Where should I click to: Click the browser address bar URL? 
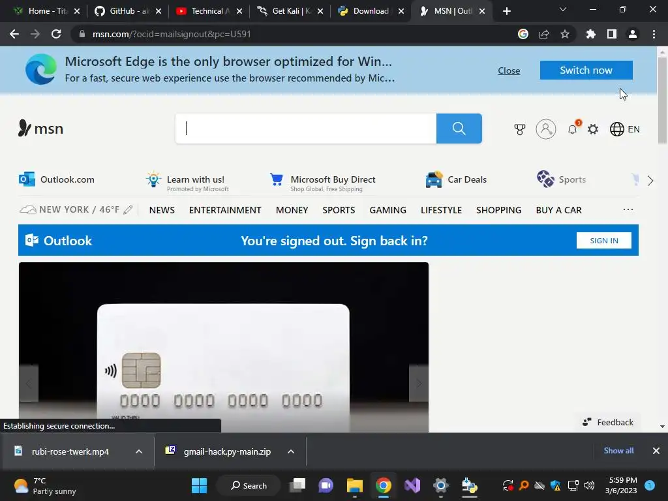[172, 34]
